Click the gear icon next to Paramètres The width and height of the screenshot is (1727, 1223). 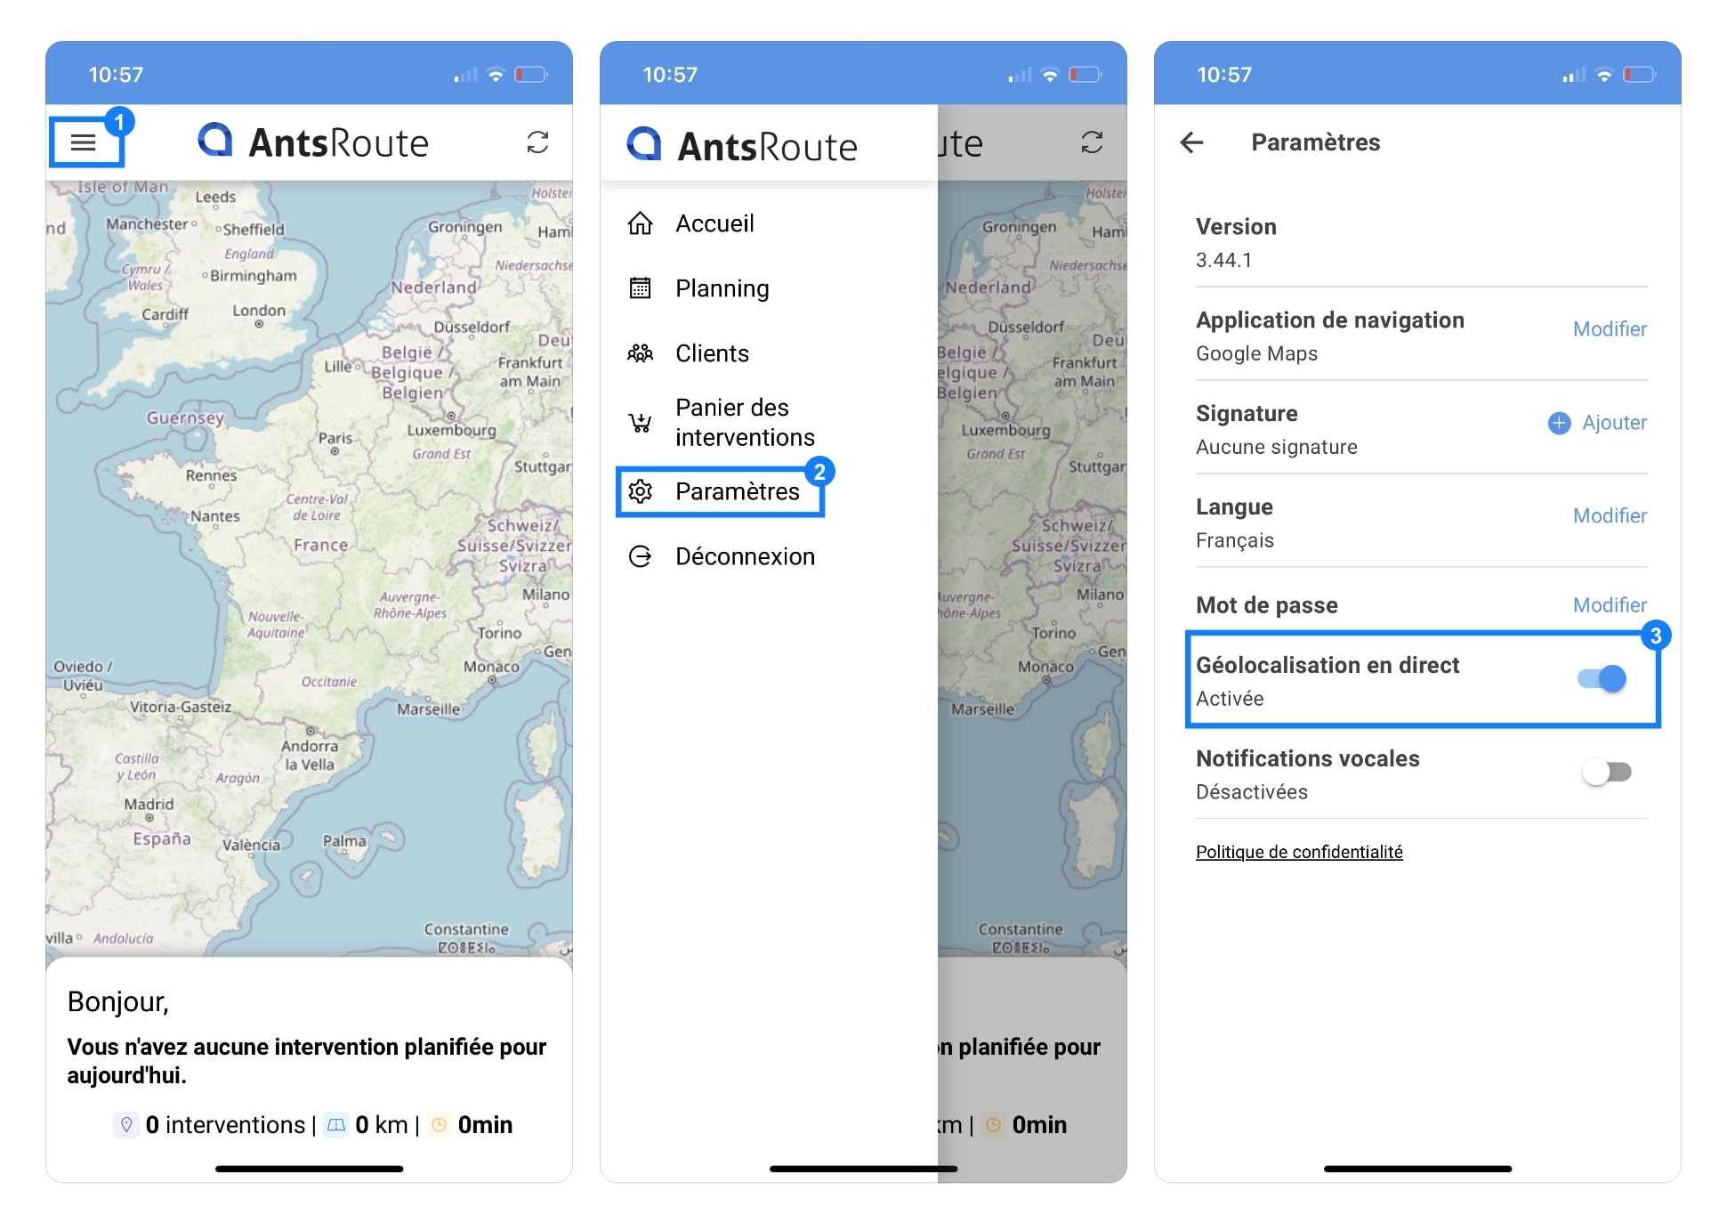640,491
